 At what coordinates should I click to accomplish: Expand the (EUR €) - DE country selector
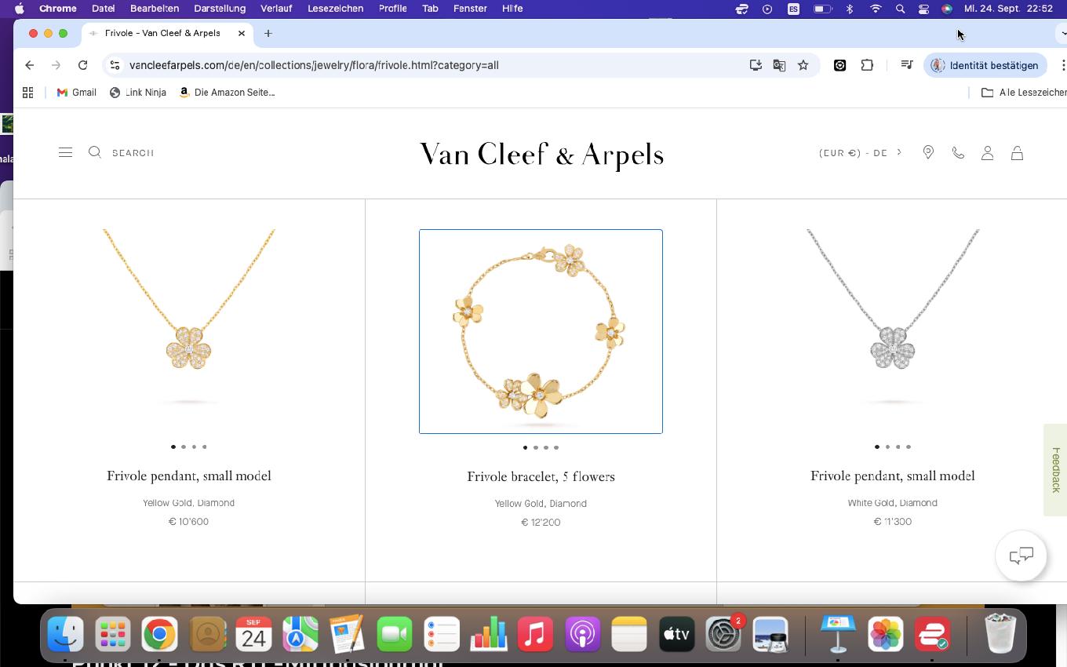click(x=861, y=153)
